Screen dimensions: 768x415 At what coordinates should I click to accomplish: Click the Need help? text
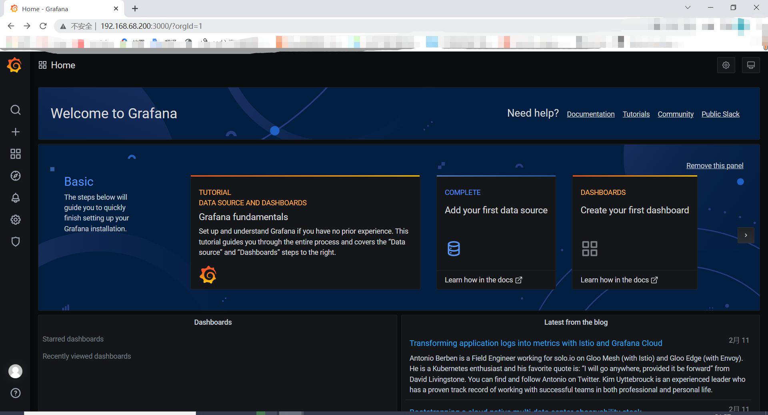(533, 113)
